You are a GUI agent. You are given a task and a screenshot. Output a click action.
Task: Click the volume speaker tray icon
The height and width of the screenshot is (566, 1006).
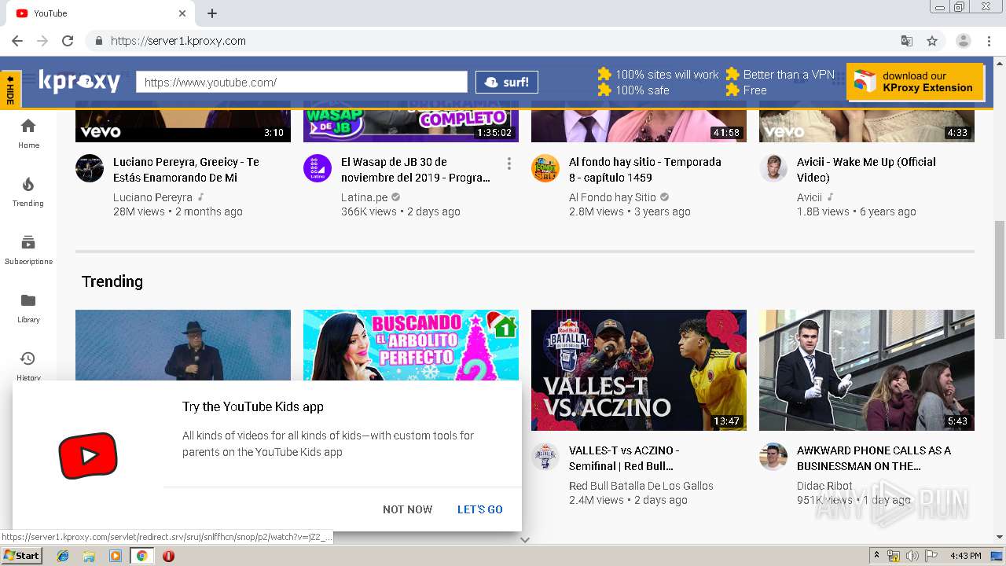coord(912,556)
